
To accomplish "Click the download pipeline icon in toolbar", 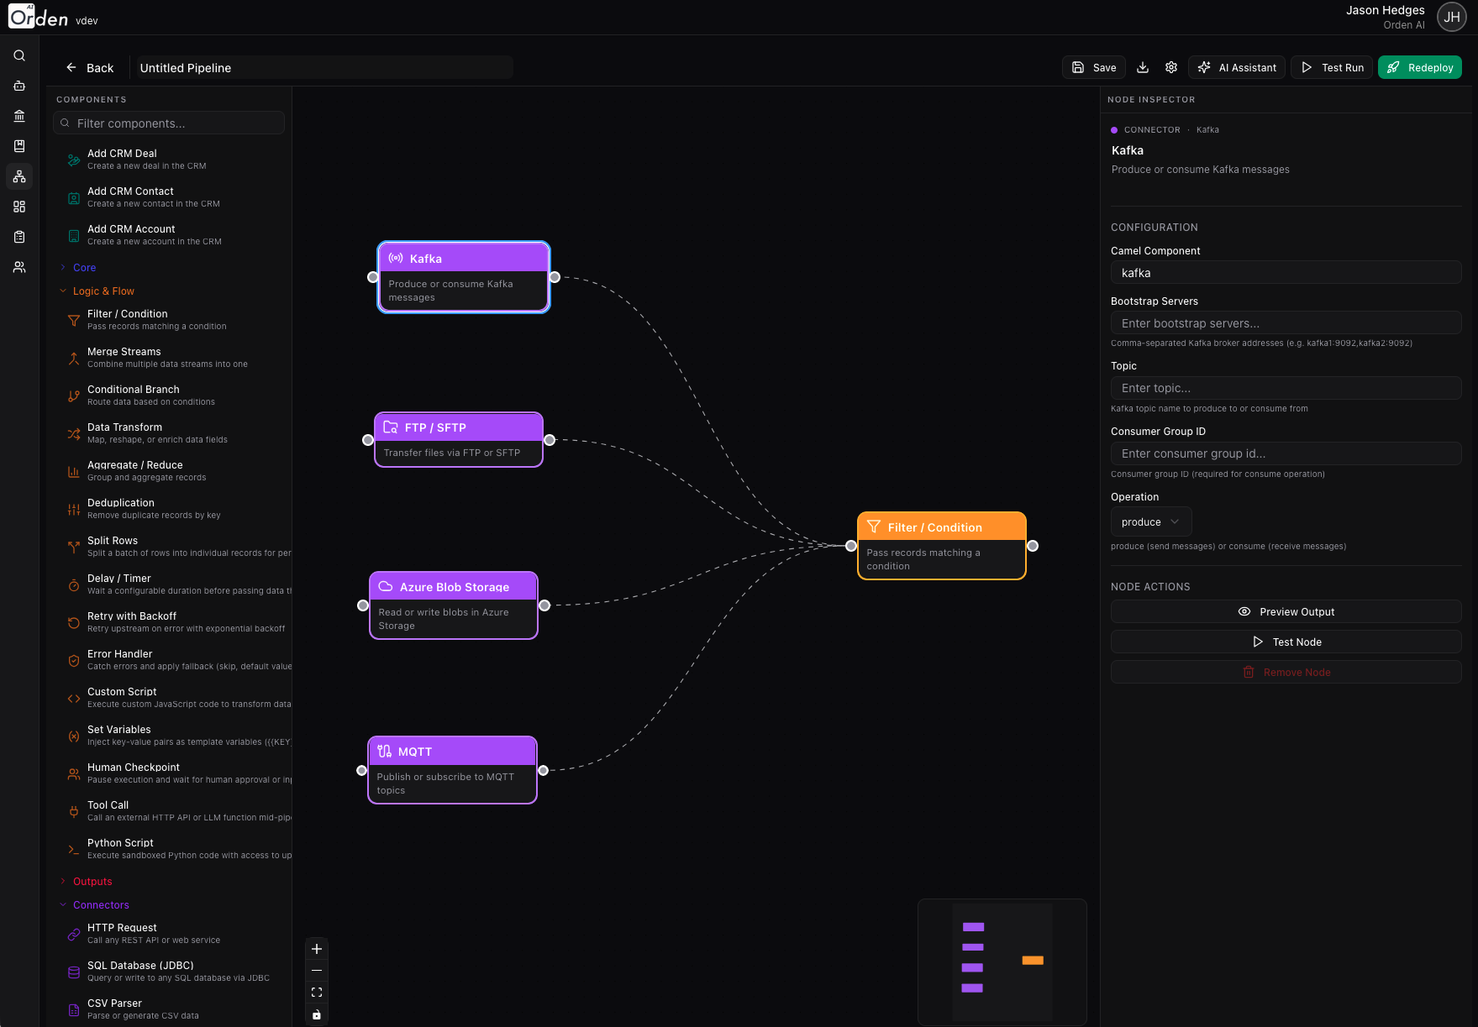I will click(1143, 67).
